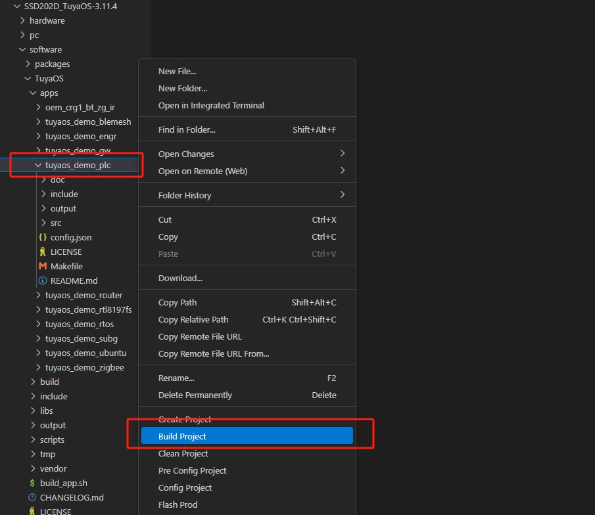
Task: Select Copy Relative Path menu entry
Action: (x=193, y=319)
